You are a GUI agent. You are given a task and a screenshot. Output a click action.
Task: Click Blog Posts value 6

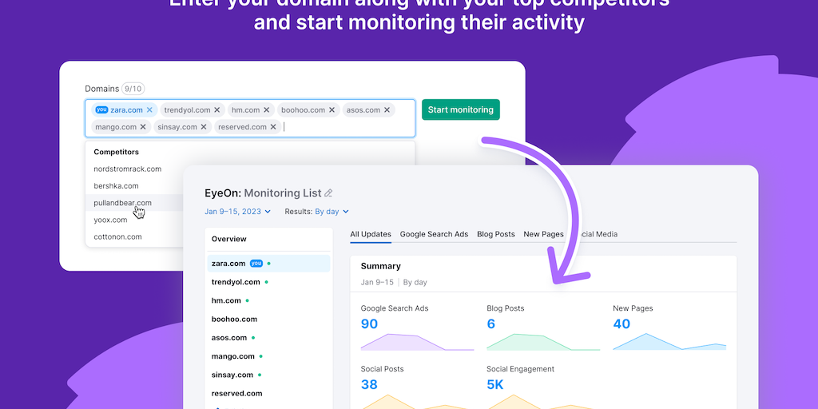pyautogui.click(x=491, y=324)
